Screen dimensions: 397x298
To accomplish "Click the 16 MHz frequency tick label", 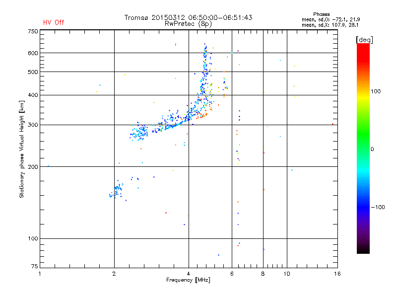I will tap(337, 274).
